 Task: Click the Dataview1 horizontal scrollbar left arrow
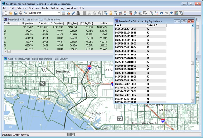click(5, 51)
